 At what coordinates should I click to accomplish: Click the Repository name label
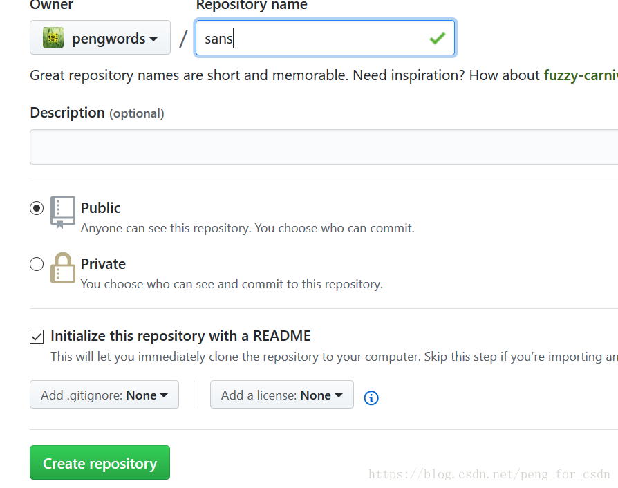click(252, 5)
